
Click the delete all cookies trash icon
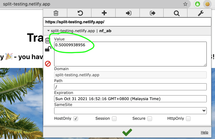(56, 13)
